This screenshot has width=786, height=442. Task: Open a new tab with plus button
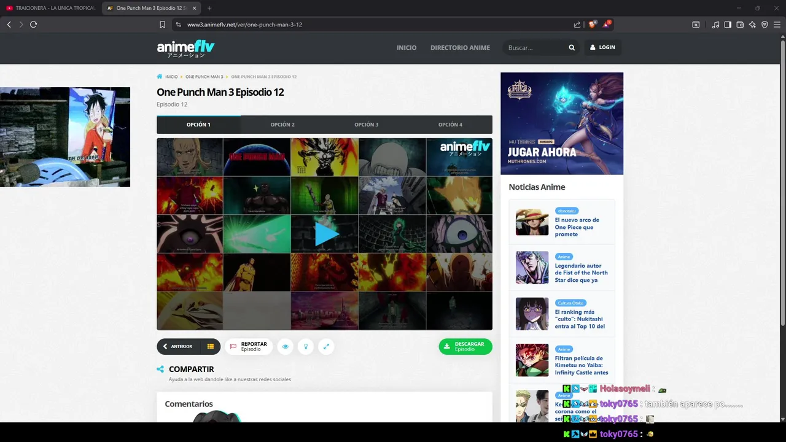pyautogui.click(x=209, y=8)
